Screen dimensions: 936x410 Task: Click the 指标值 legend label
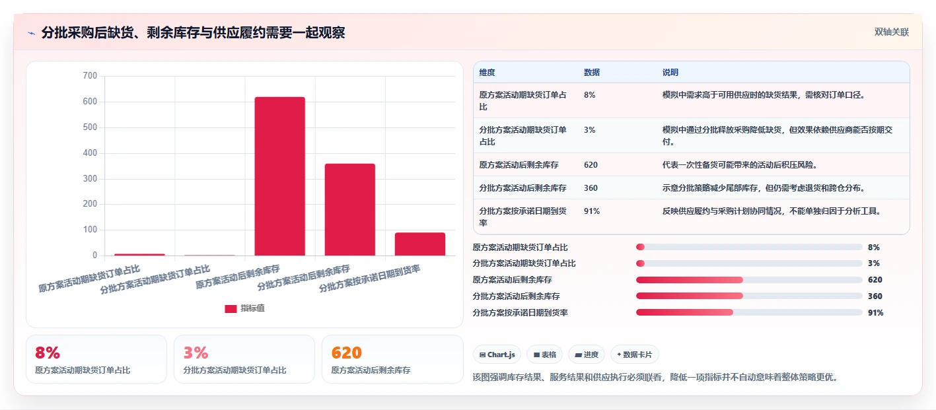click(252, 308)
